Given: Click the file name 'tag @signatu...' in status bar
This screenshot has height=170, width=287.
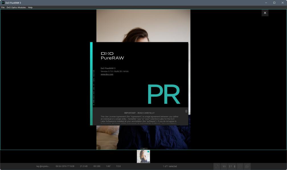Looking at the screenshot, I should click(x=43, y=166).
